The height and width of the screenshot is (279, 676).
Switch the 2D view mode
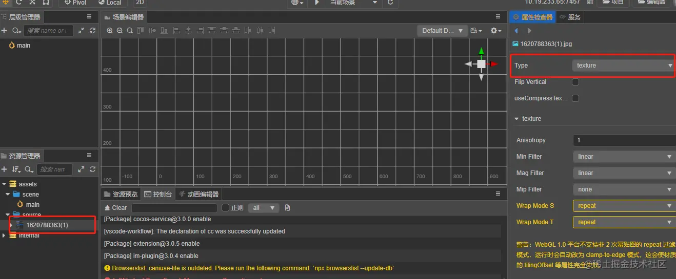(x=140, y=3)
